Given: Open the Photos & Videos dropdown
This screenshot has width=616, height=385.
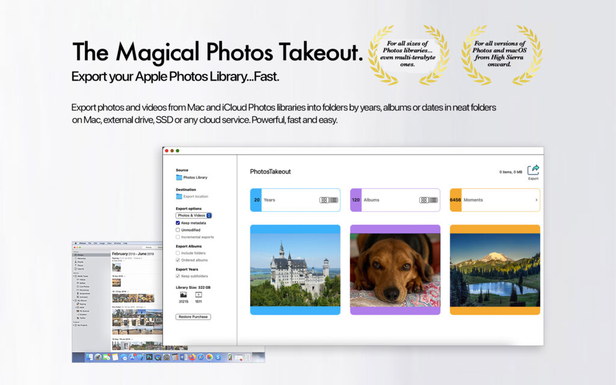Looking at the screenshot, I should tap(194, 215).
